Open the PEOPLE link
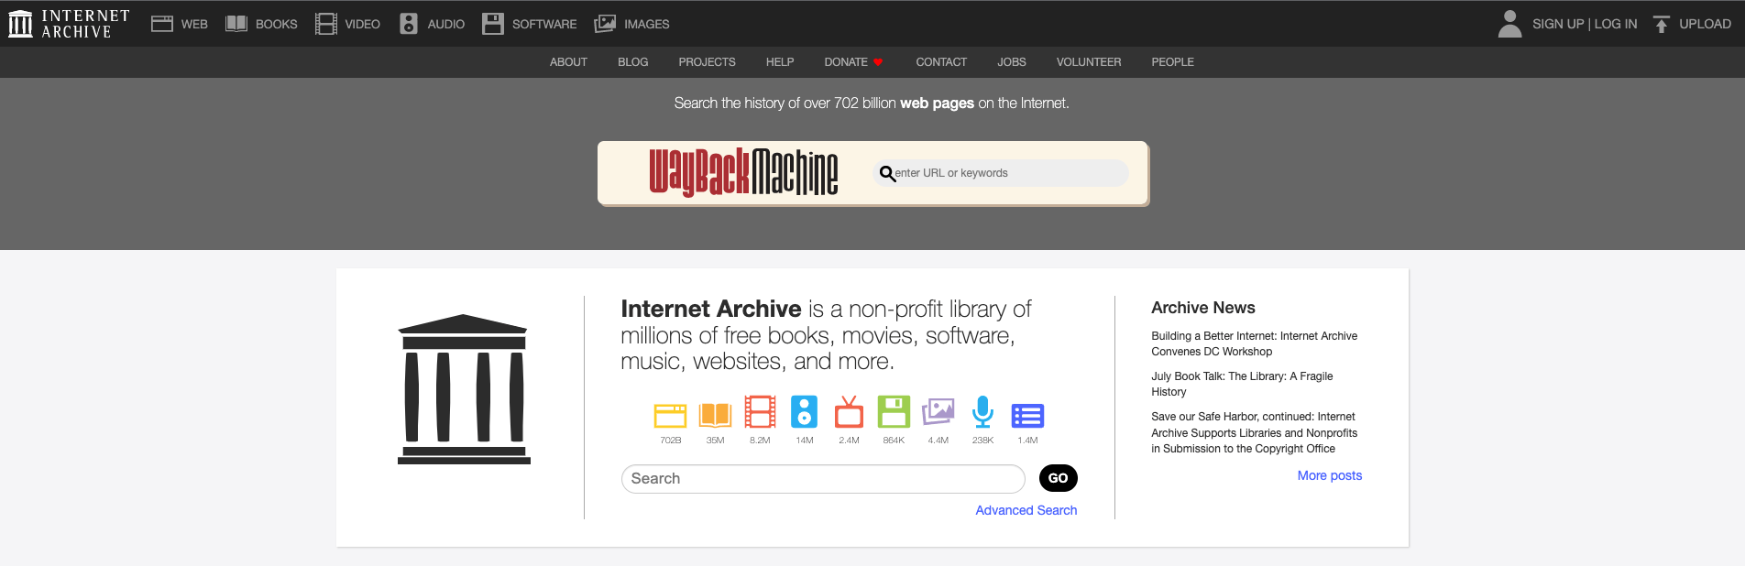Screen dimensions: 1745x566 point(1173,62)
